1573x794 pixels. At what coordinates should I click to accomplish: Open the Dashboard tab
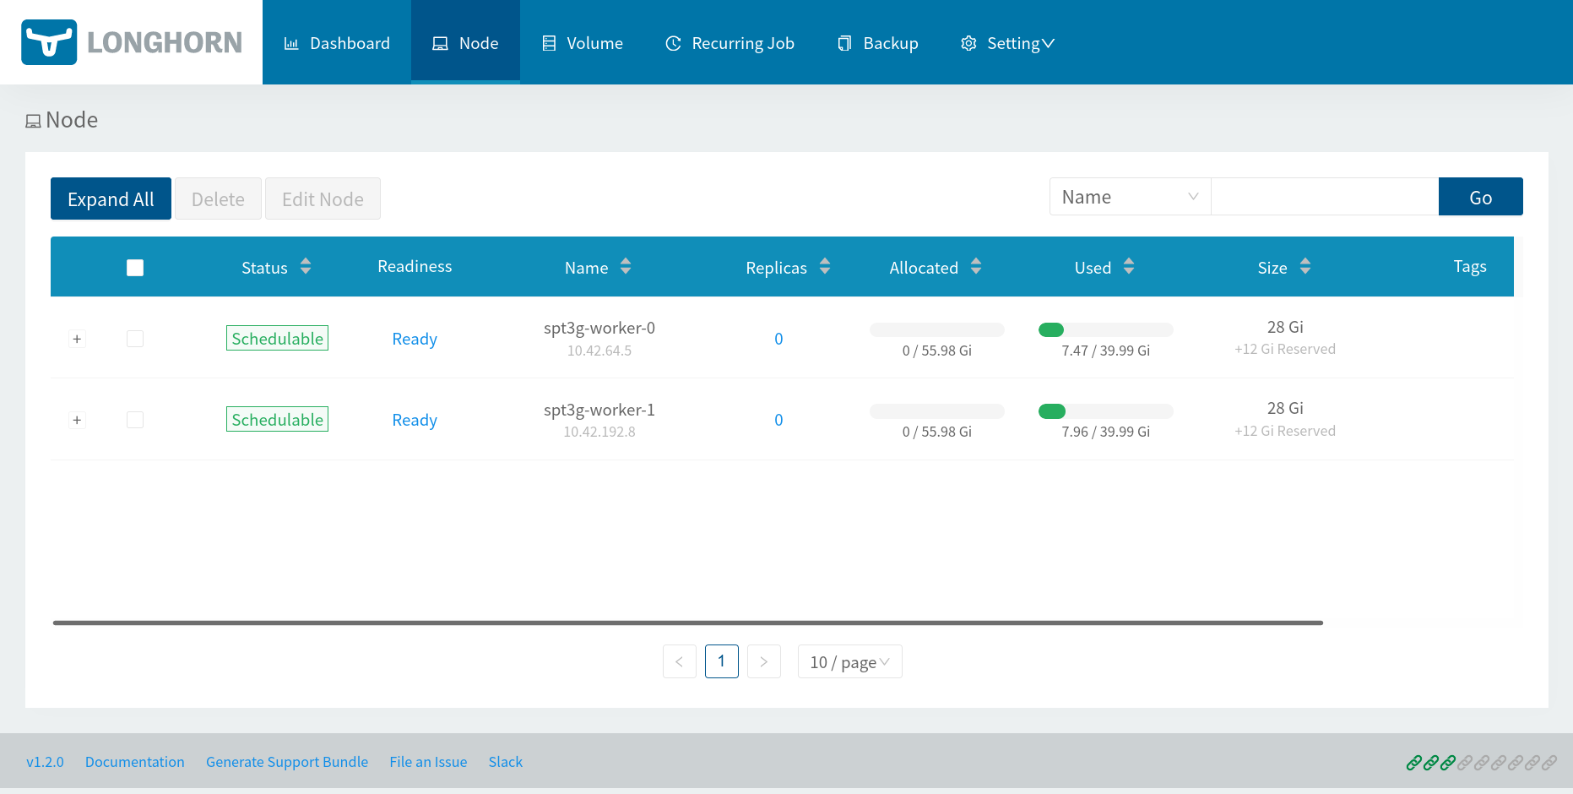coord(337,43)
